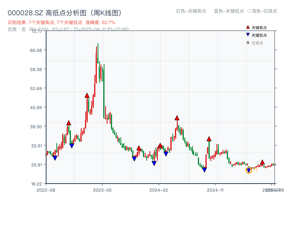Viewport: 305px width, 229px height.
Task: Select the leftmost blue key-low marker near 2022-08
Action: pos(55,158)
